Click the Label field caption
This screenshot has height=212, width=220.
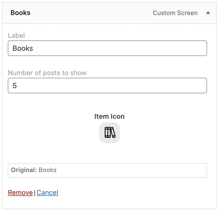pyautogui.click(x=16, y=36)
